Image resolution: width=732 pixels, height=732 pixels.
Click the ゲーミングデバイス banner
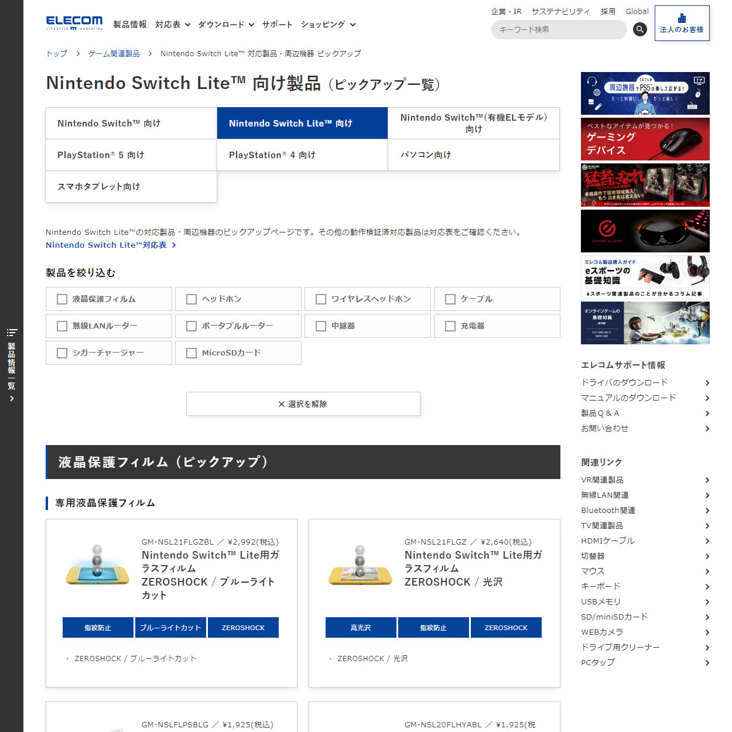tap(645, 139)
